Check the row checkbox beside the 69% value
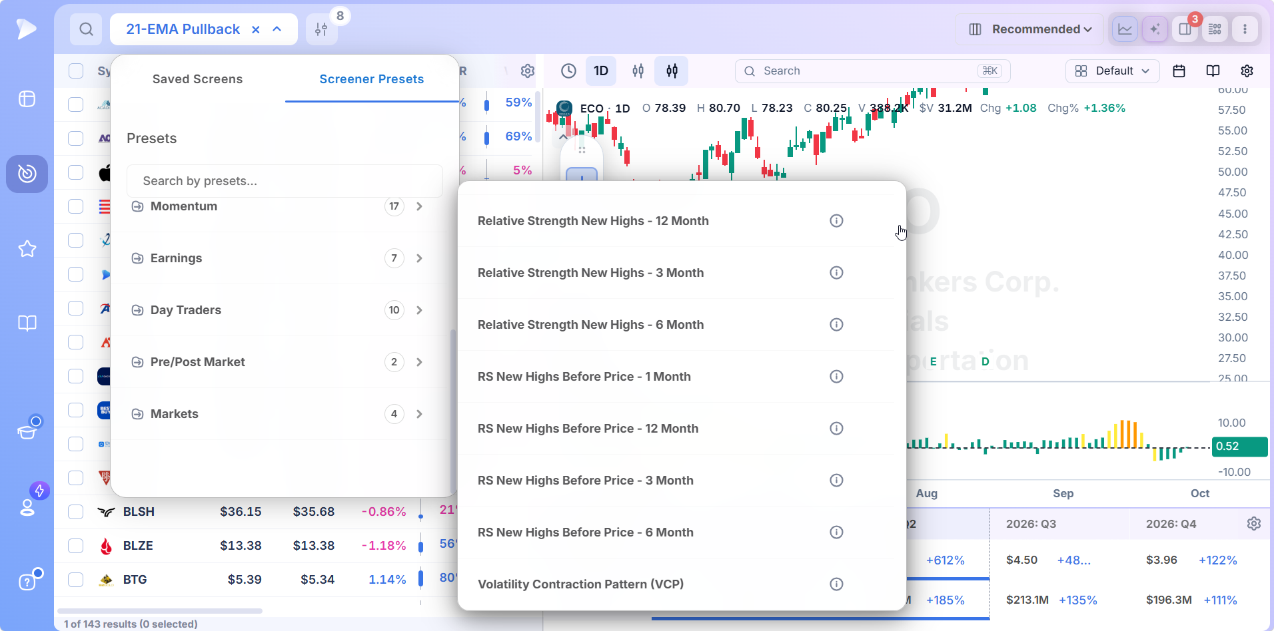Screen dimensions: 1274x631 (x=76, y=138)
